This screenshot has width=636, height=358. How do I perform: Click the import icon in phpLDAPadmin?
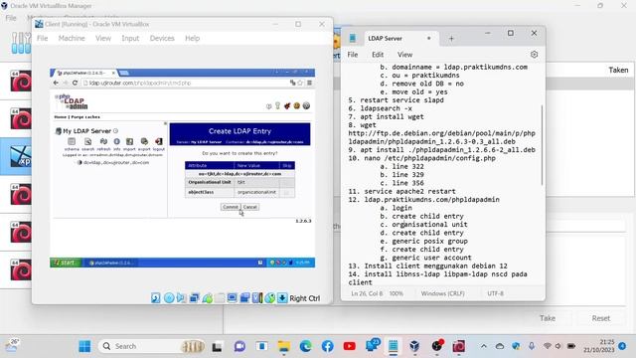[x=129, y=141]
